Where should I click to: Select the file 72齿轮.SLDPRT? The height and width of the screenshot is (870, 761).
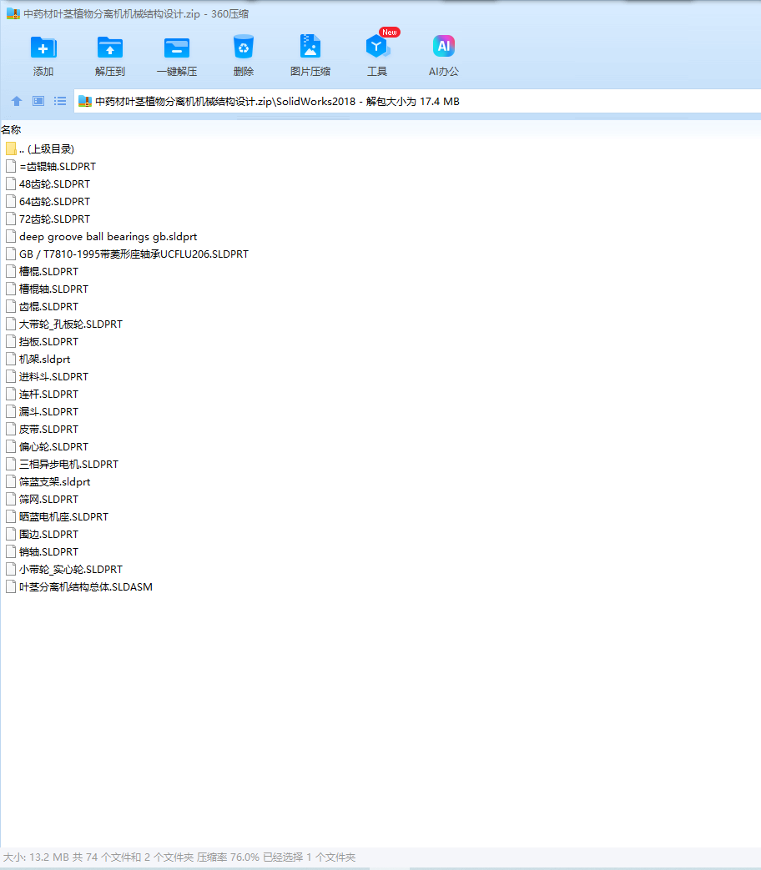54,219
